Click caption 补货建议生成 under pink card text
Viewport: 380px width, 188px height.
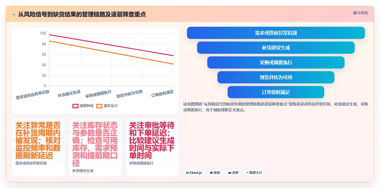tap(83, 171)
